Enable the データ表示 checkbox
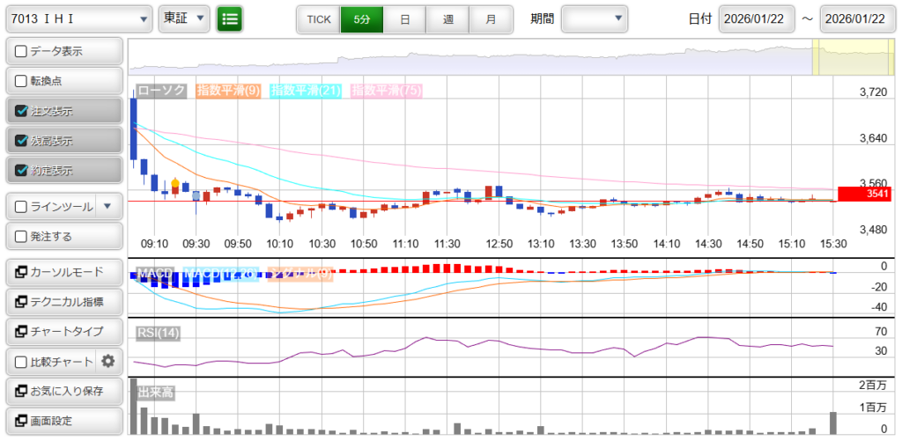This screenshot has width=902, height=441. pos(22,51)
